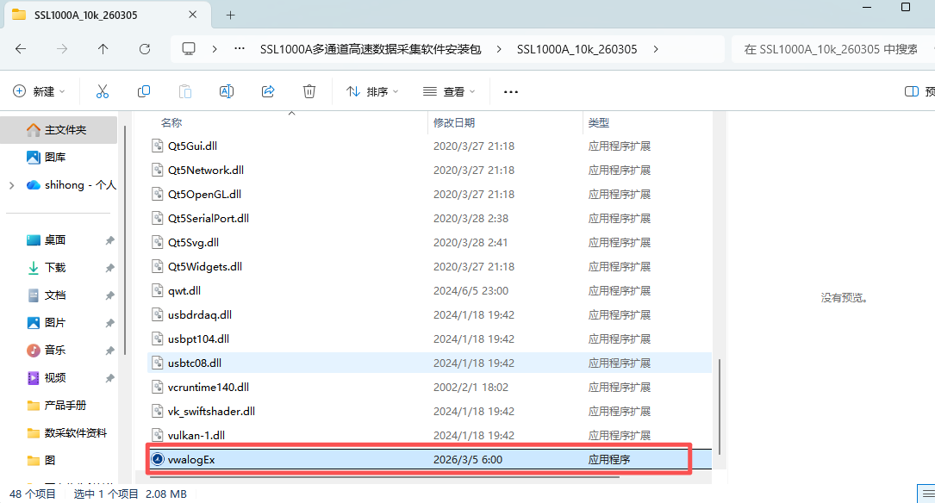This screenshot has height=503, width=935.
Task: Click the Rename icon in toolbar
Action: [x=227, y=91]
